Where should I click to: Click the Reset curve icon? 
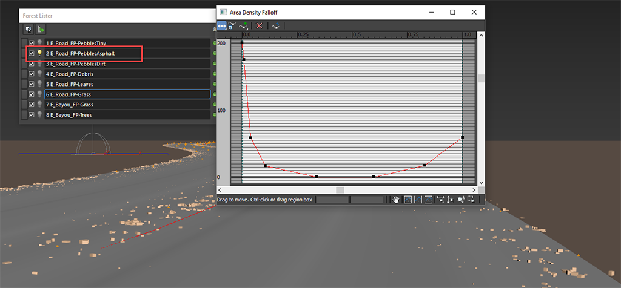275,25
